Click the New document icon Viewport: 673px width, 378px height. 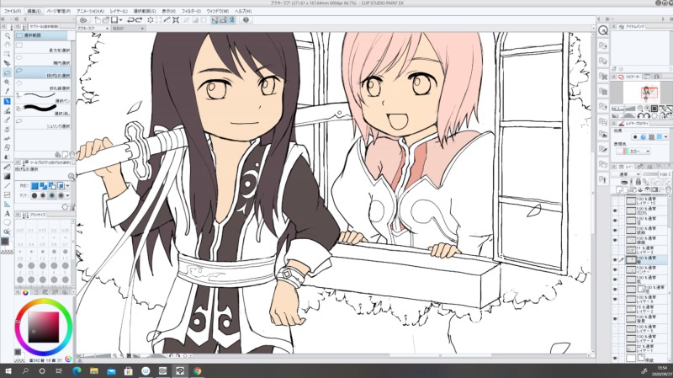coord(98,20)
